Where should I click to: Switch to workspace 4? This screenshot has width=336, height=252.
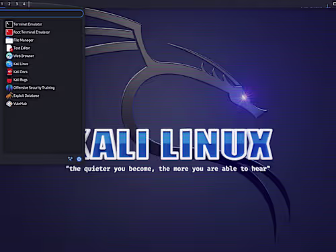click(x=24, y=4)
